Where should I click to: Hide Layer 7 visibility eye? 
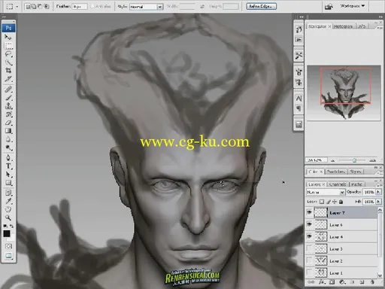(310, 213)
